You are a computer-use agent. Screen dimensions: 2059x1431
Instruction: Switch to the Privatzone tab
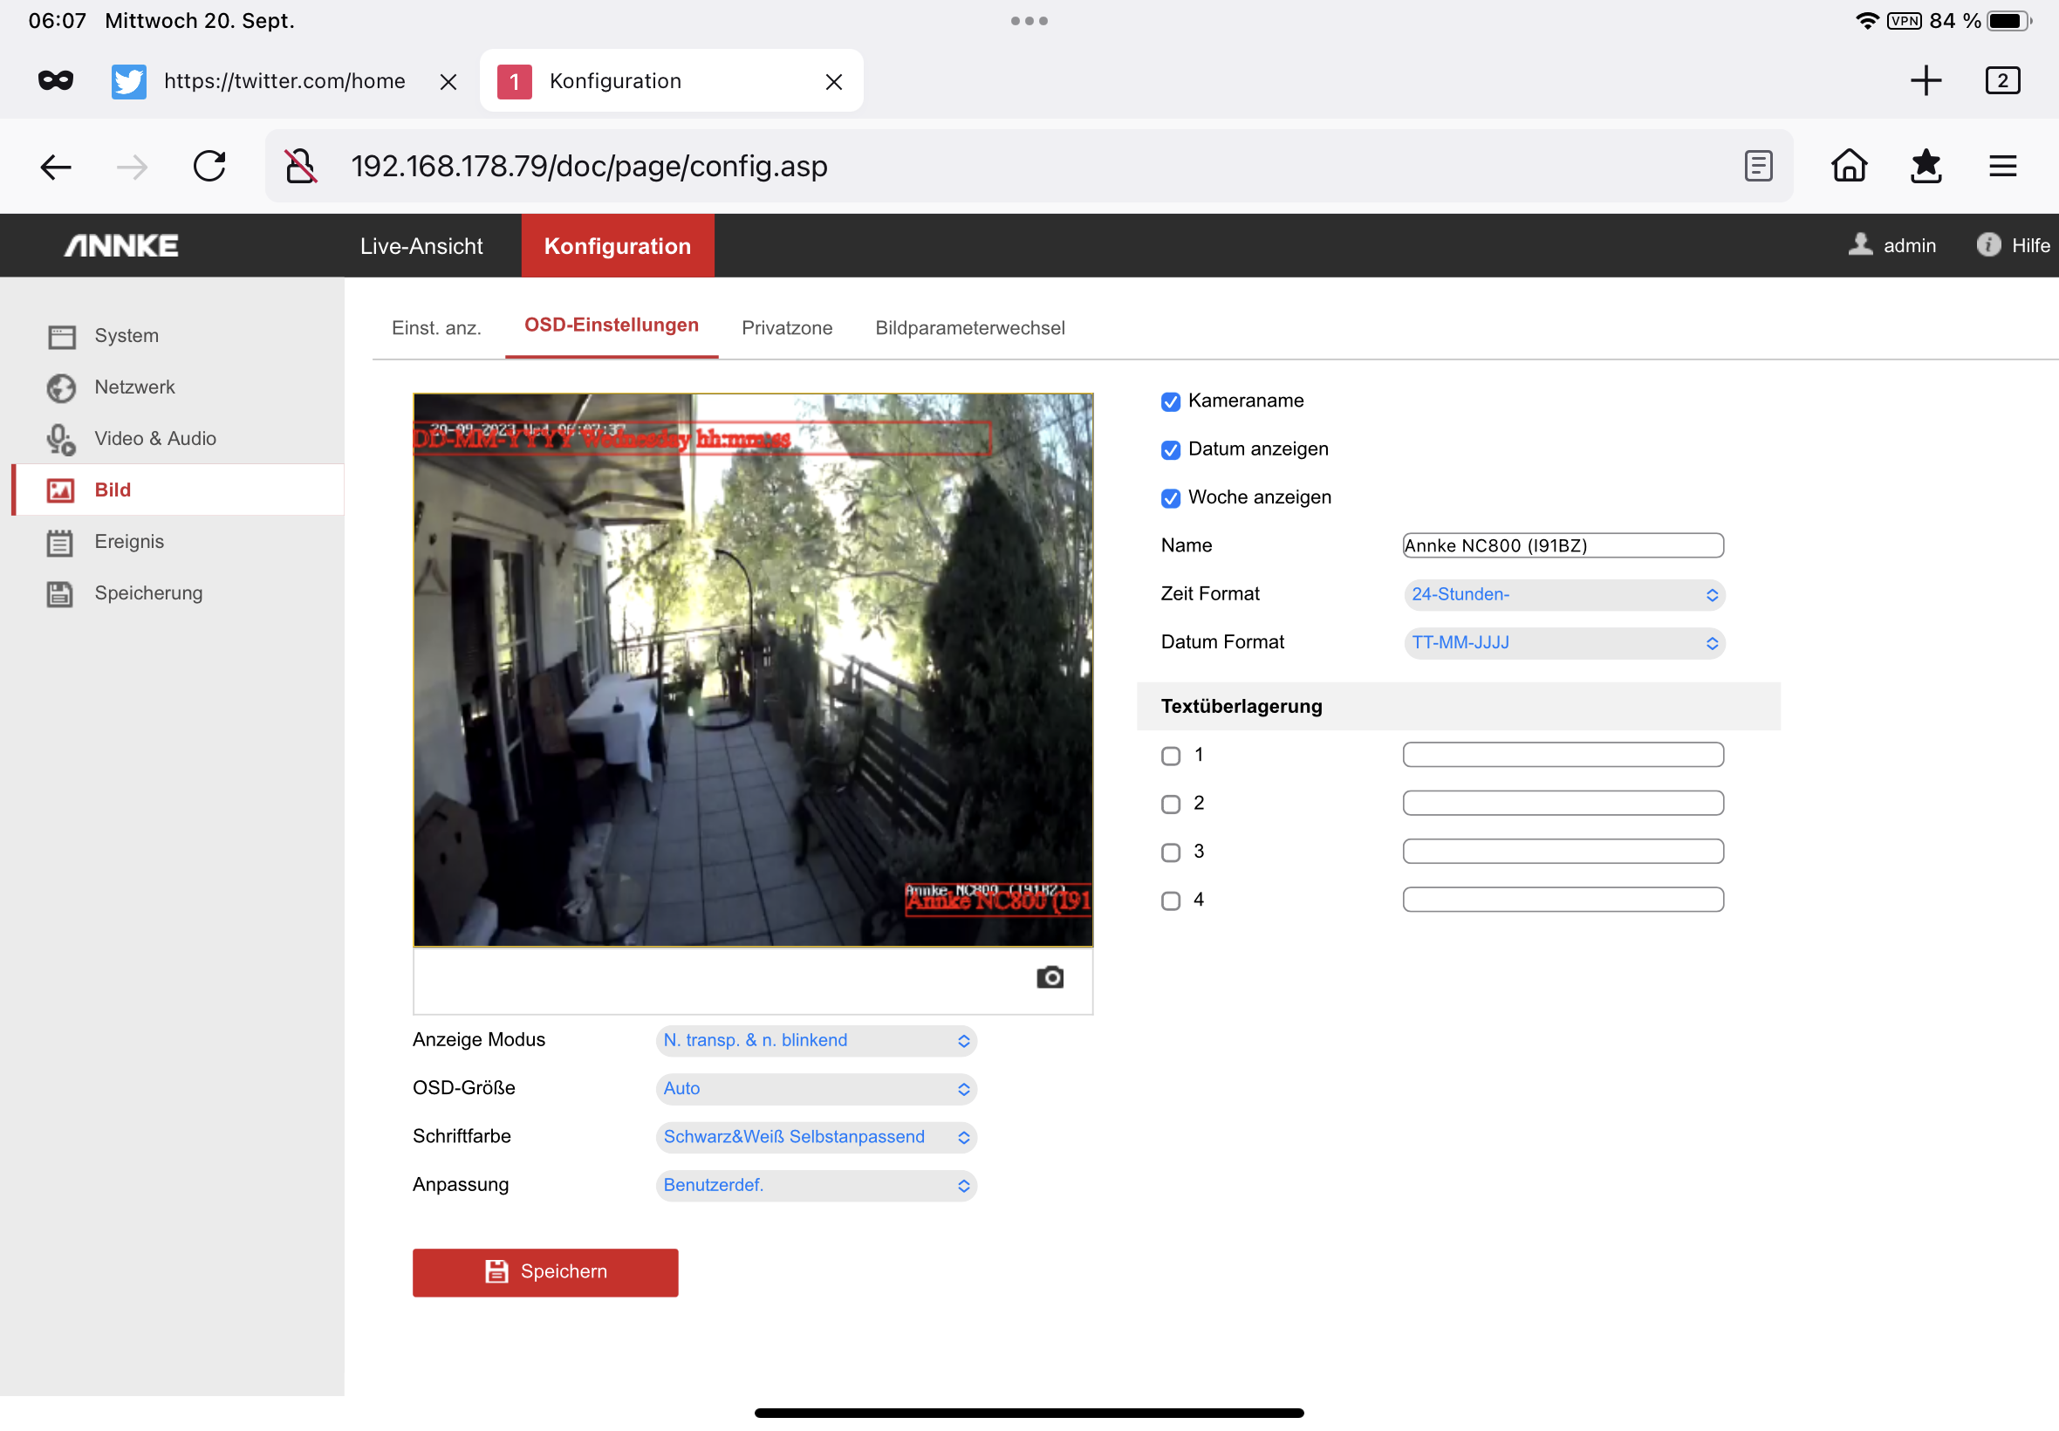click(x=786, y=328)
